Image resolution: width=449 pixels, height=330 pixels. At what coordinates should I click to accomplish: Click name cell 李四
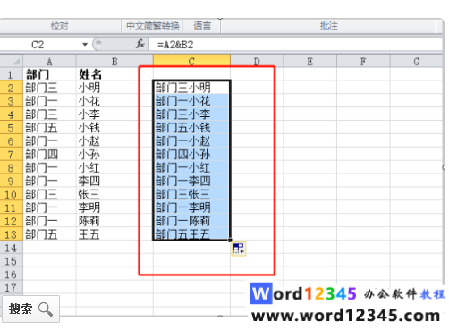(x=114, y=181)
